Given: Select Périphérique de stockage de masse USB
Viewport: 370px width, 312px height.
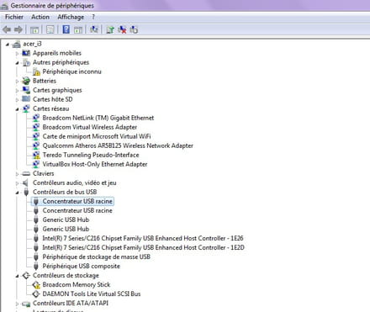Looking at the screenshot, I should pos(96,256).
